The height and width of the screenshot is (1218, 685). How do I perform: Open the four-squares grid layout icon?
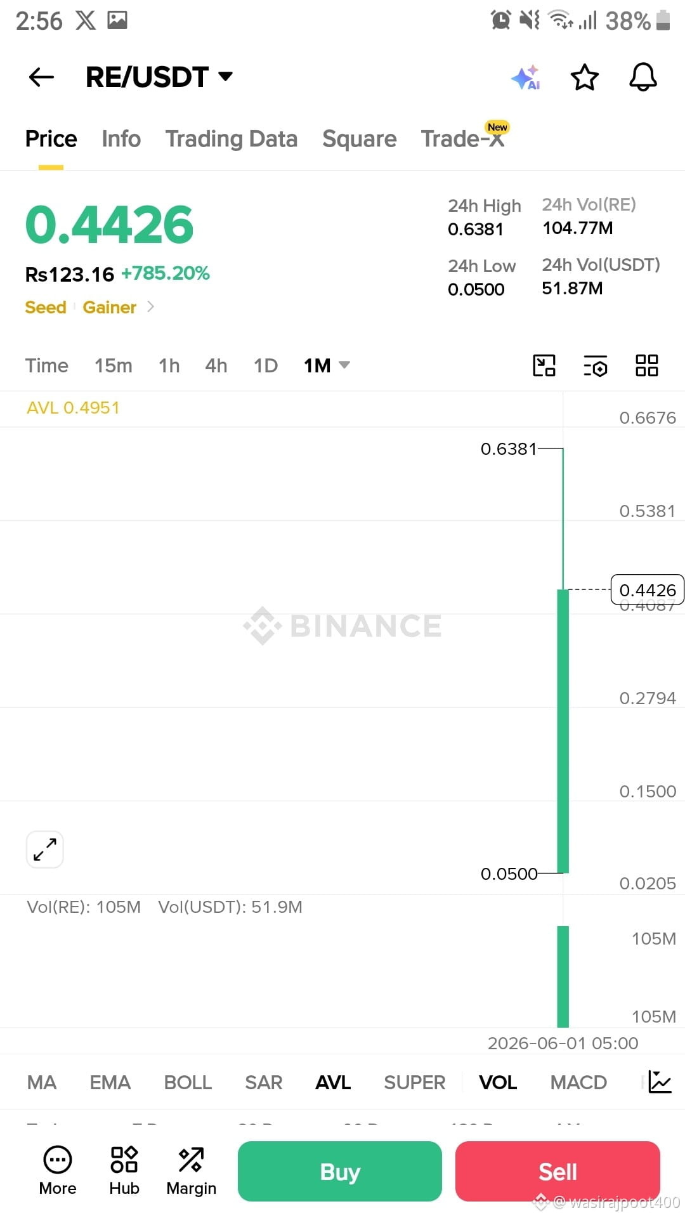(646, 365)
